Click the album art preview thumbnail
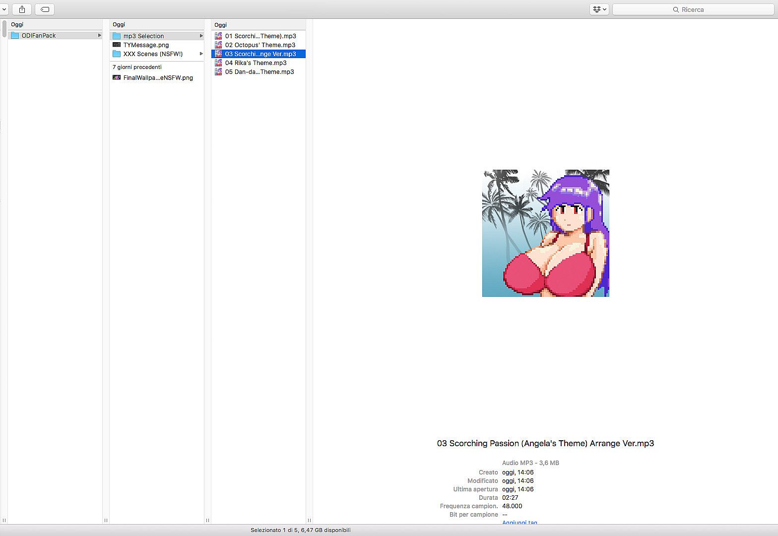Viewport: 778px width, 536px height. 545,233
